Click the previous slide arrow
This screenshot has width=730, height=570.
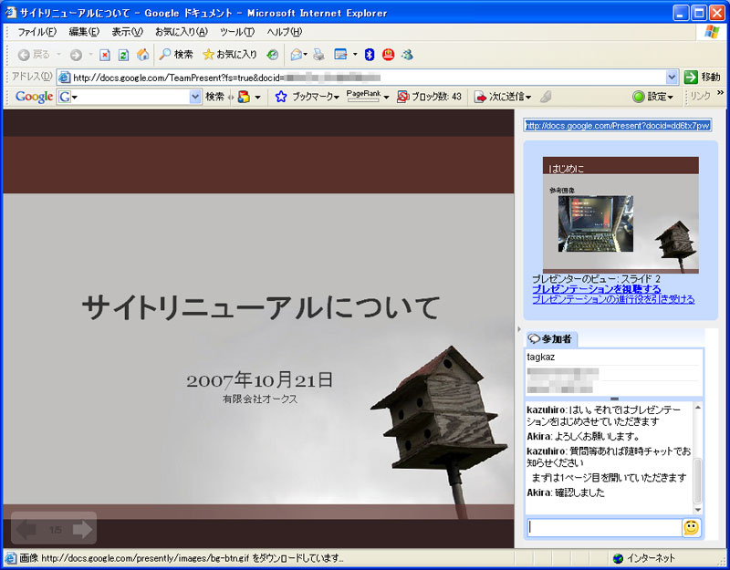pos(27,529)
